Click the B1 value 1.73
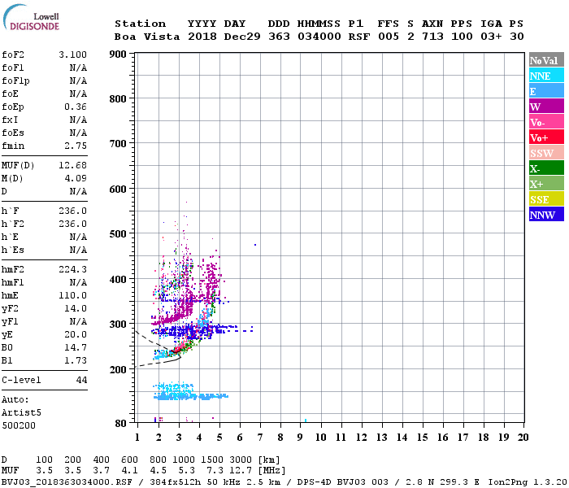Screen dimensions: 569x488 coord(76,360)
